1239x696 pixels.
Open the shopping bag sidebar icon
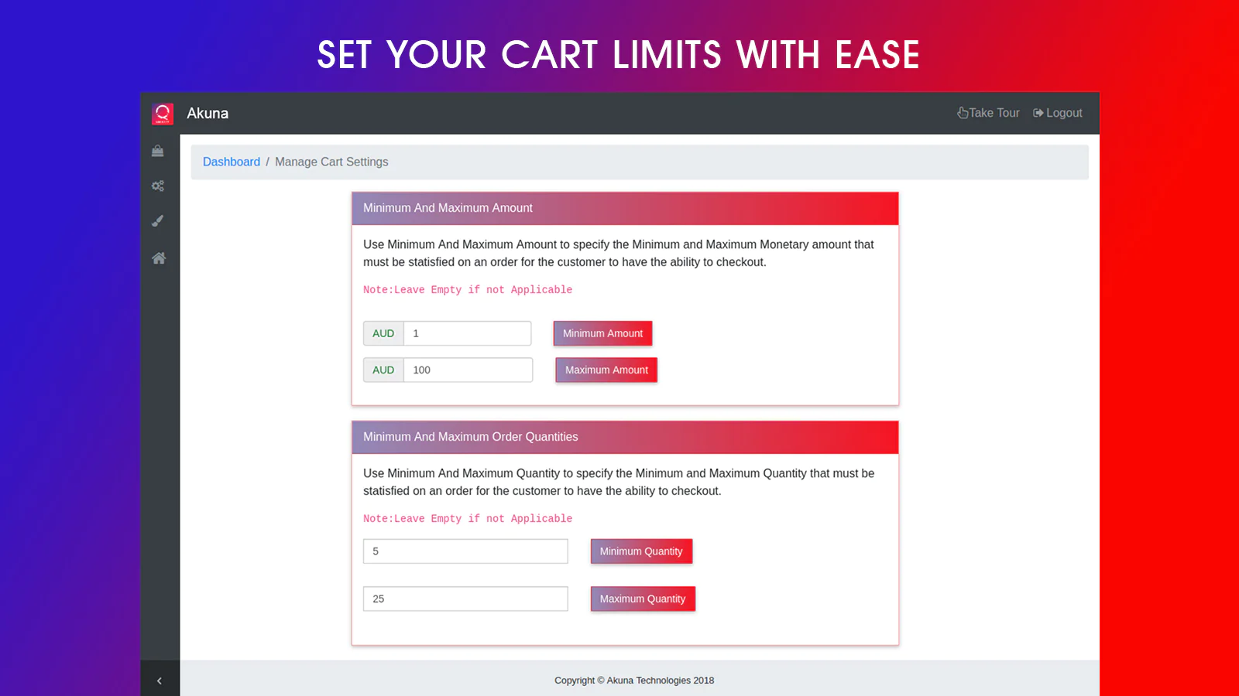[158, 151]
